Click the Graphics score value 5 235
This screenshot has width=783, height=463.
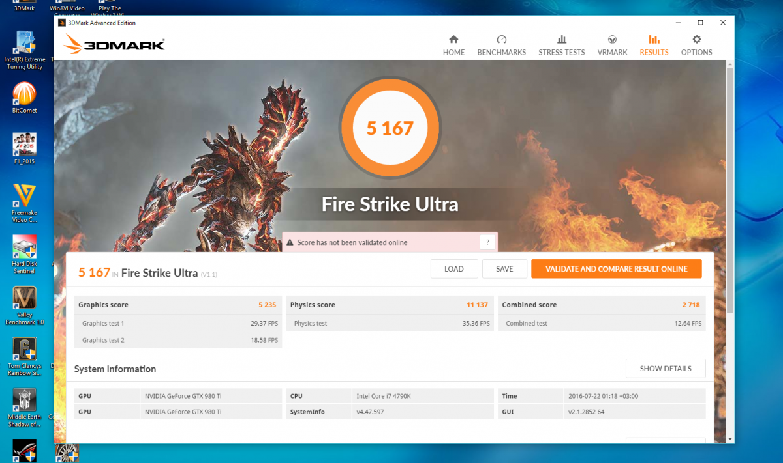coord(268,305)
